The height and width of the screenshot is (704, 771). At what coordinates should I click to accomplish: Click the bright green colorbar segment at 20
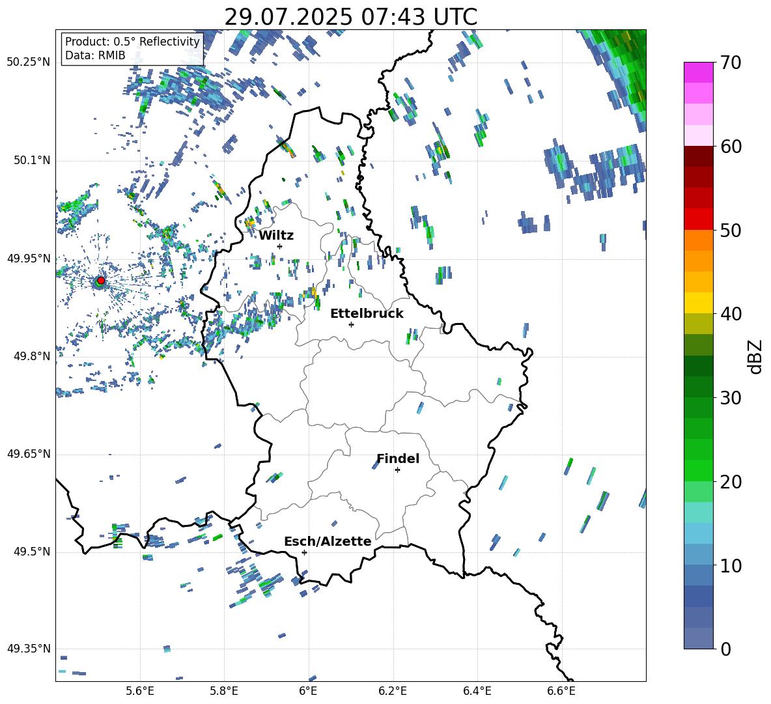(698, 470)
